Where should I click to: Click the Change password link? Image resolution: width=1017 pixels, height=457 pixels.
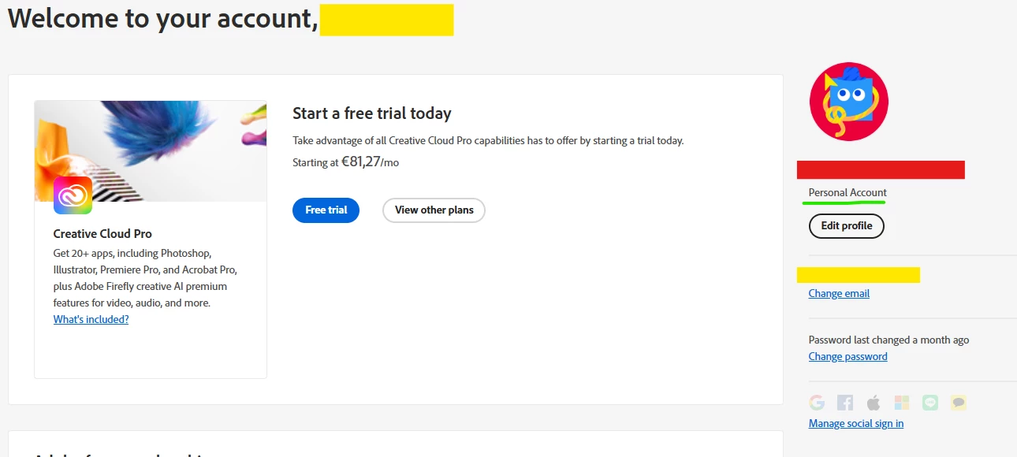click(x=847, y=356)
